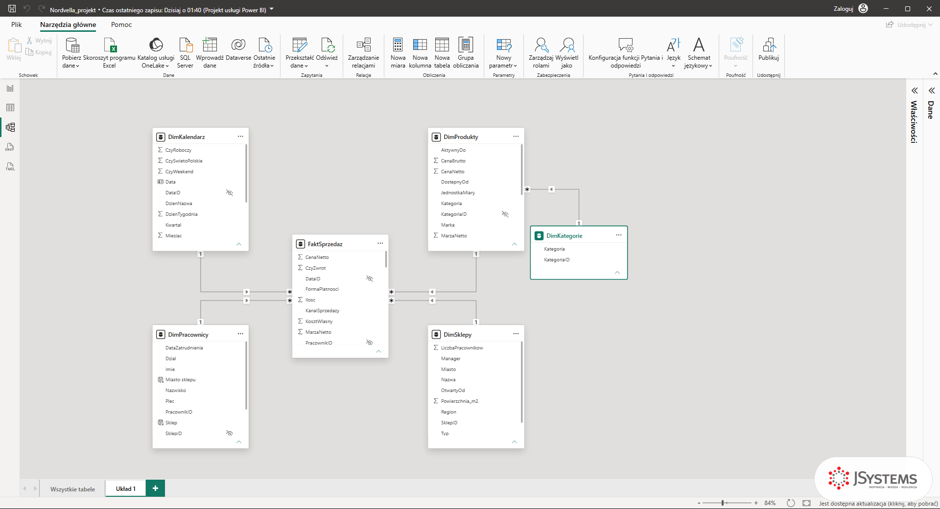The width and height of the screenshot is (940, 509).
Task: Create Nowa kolumna
Action: pyautogui.click(x=420, y=53)
